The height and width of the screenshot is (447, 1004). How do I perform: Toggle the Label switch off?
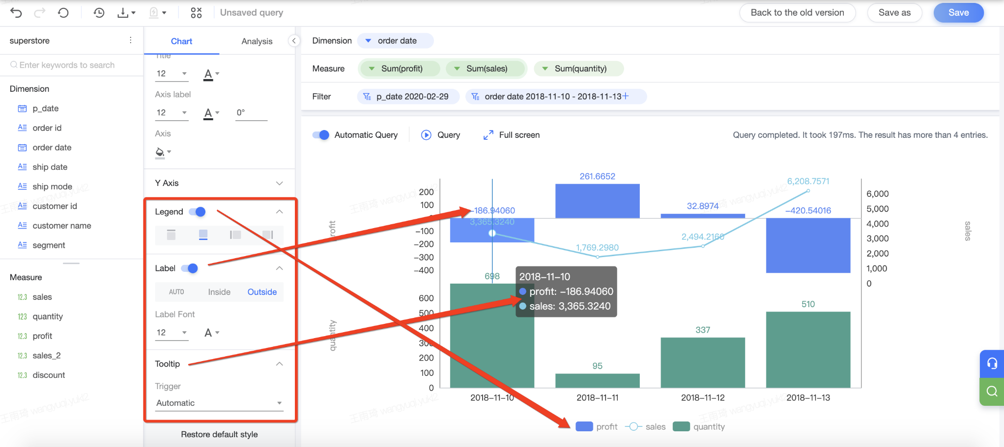coord(189,268)
